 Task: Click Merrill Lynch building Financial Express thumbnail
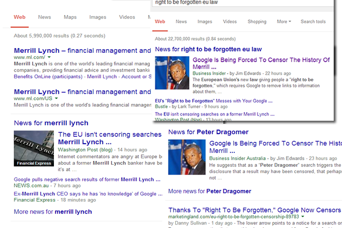pyautogui.click(x=34, y=148)
